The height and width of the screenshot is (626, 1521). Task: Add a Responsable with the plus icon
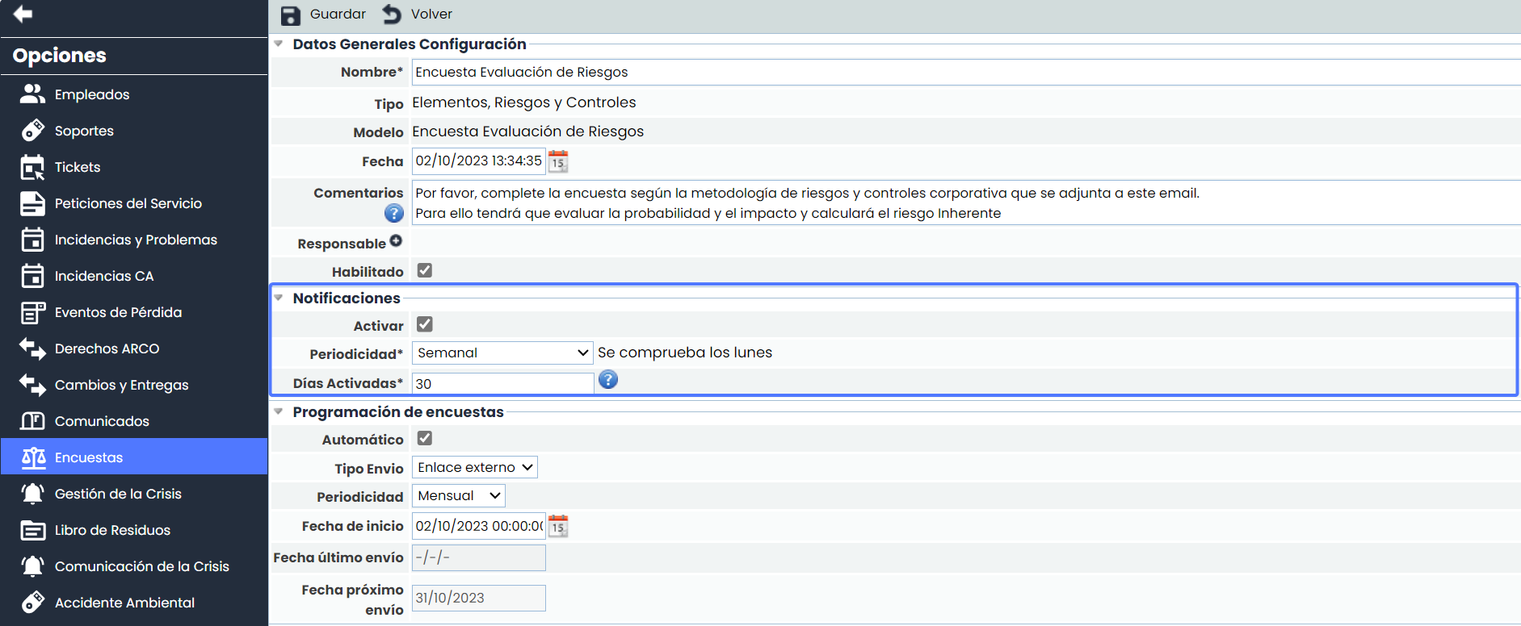396,240
